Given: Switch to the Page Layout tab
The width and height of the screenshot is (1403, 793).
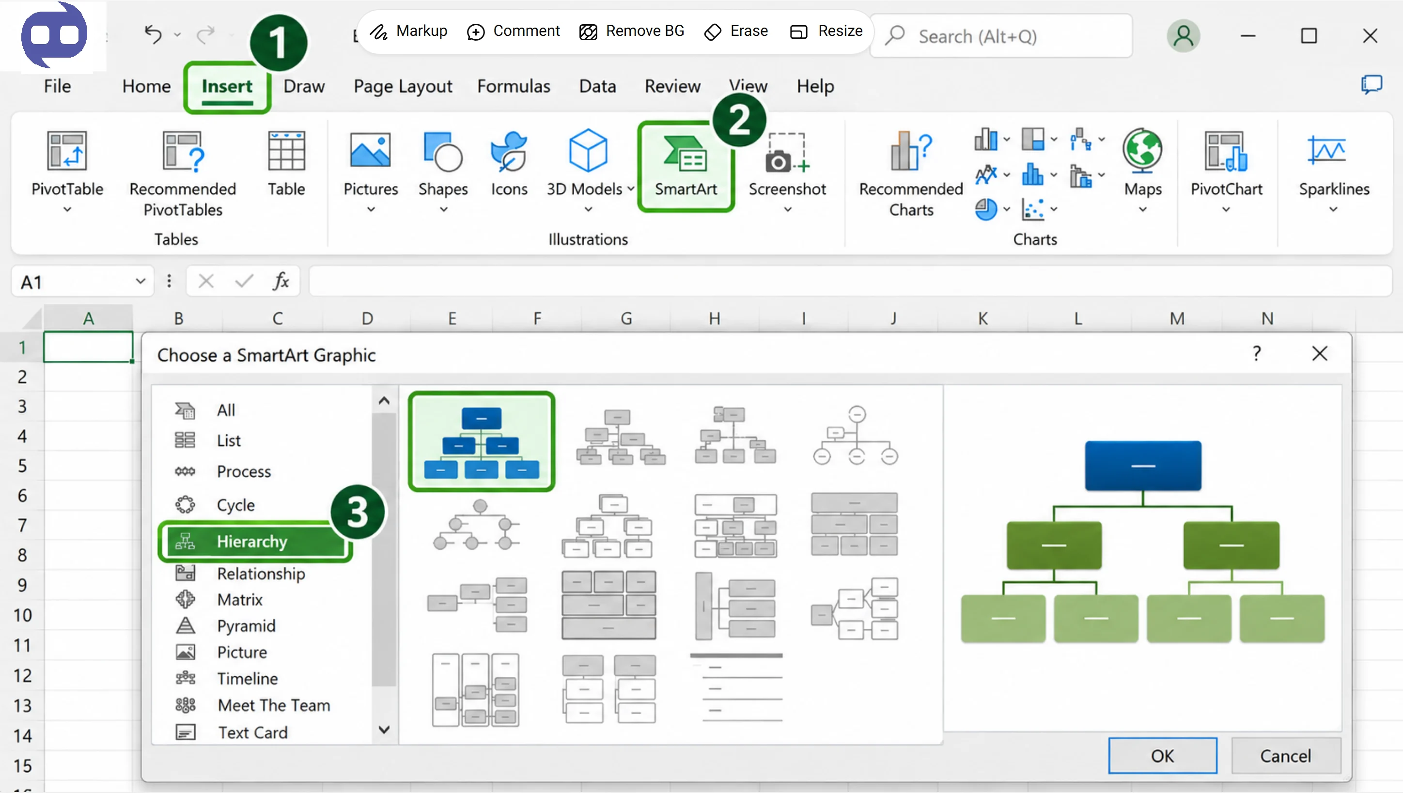Looking at the screenshot, I should tap(403, 86).
